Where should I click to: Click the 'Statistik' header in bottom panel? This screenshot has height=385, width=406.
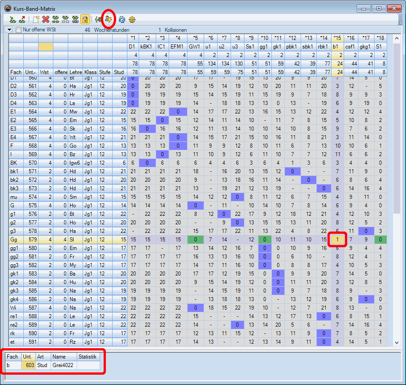click(87, 357)
